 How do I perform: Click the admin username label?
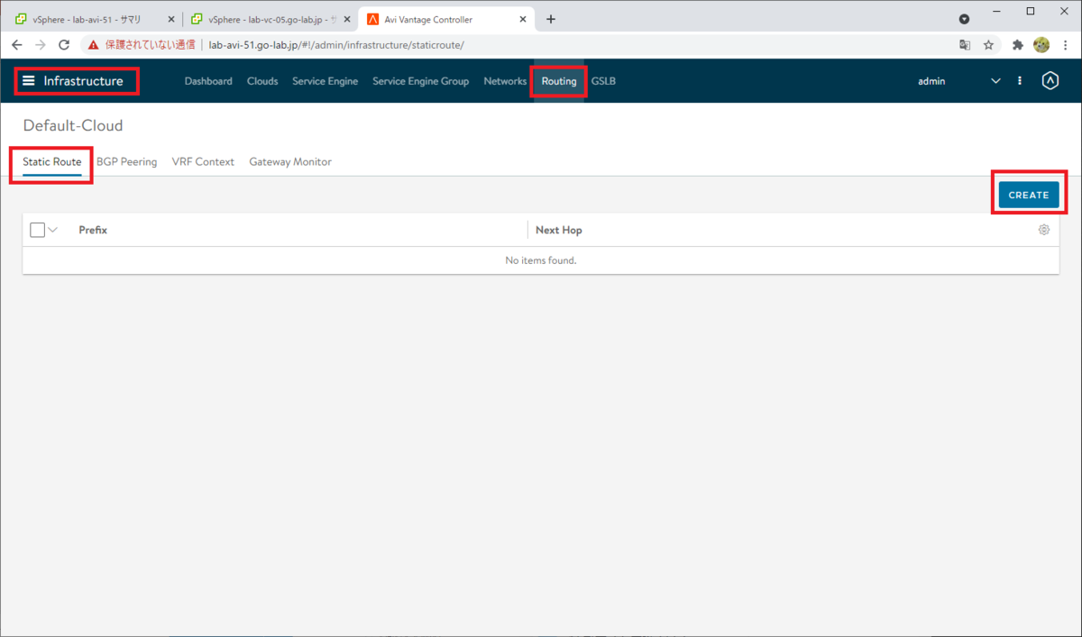point(931,81)
